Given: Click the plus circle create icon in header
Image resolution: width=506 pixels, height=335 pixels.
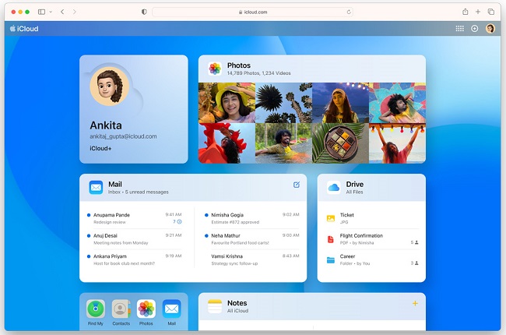Looking at the screenshot, I should point(474,28).
